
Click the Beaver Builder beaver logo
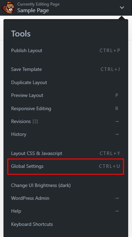coord(8,8)
